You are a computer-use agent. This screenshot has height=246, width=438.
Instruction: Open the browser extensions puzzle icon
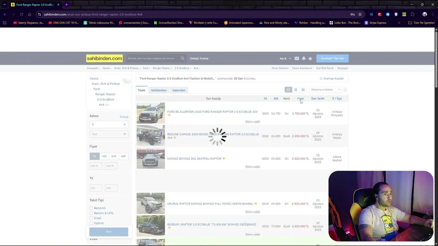(x=412, y=14)
